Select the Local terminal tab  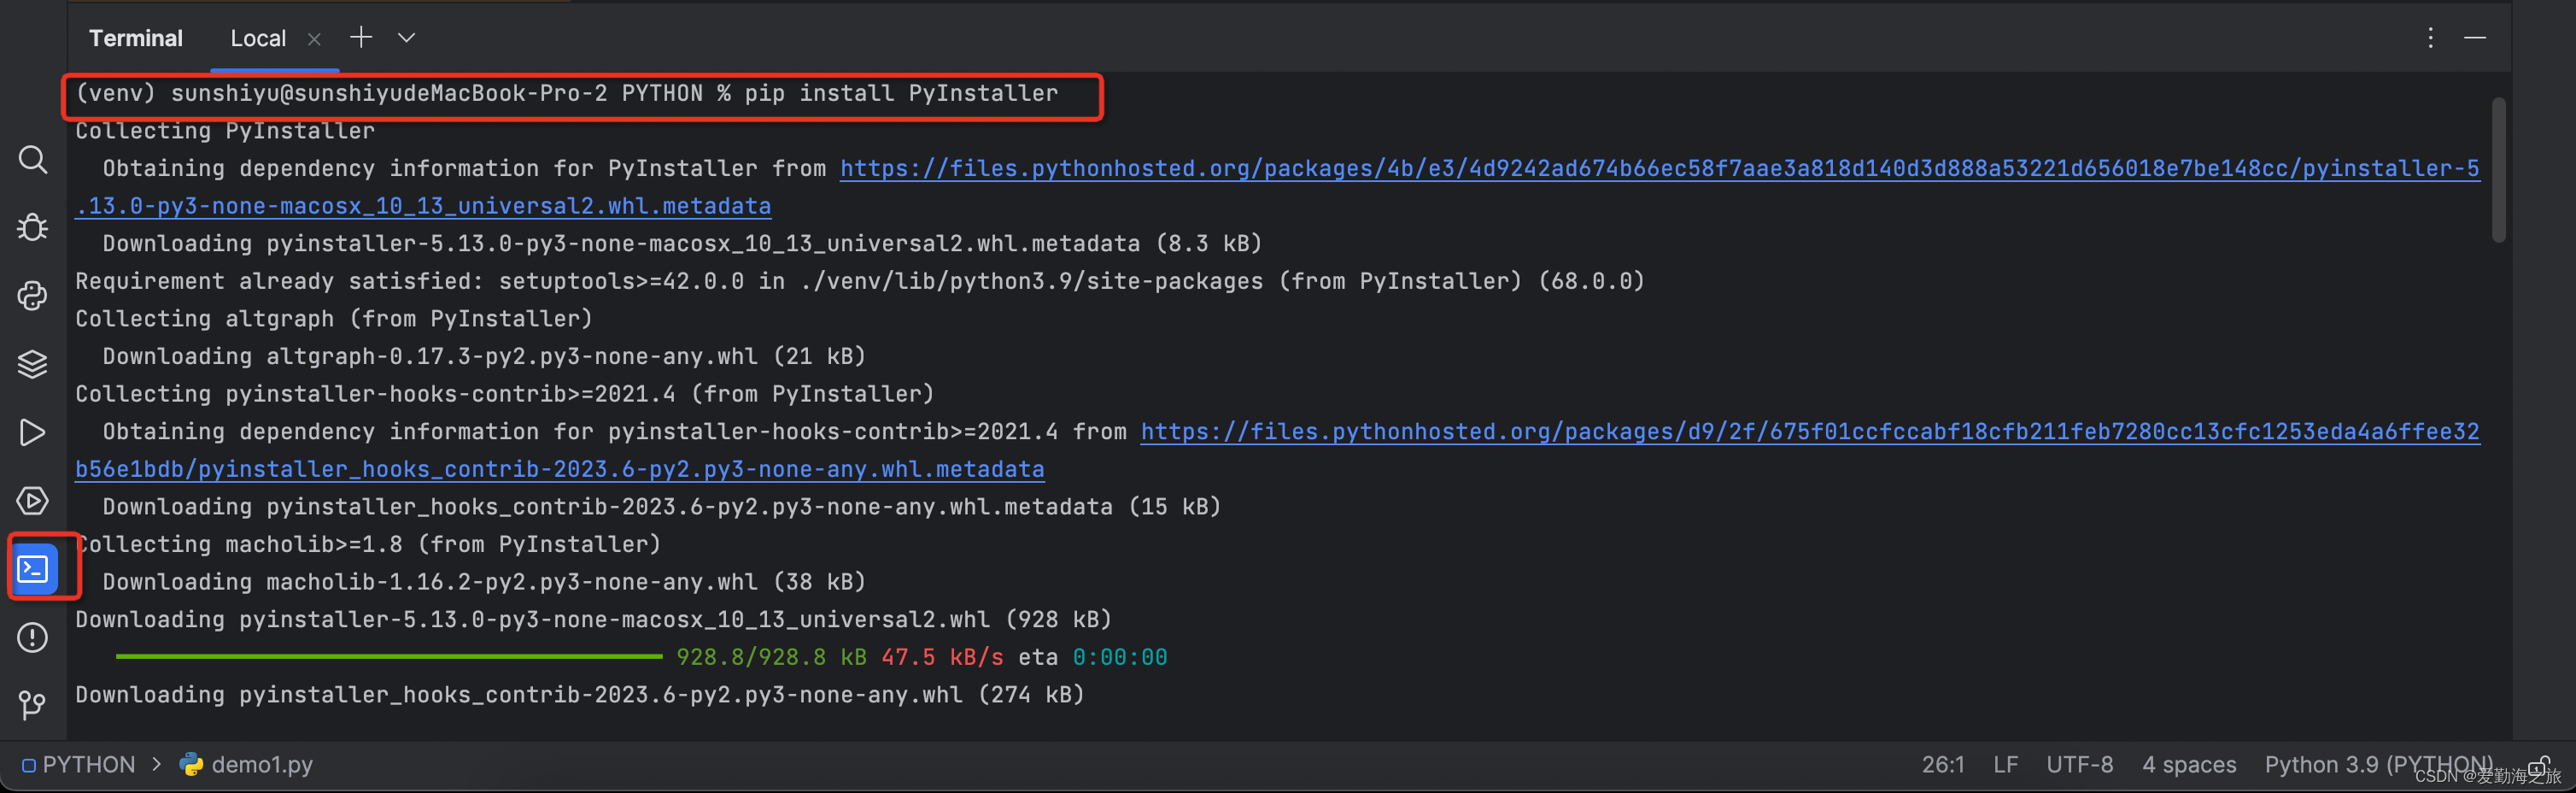pos(258,38)
